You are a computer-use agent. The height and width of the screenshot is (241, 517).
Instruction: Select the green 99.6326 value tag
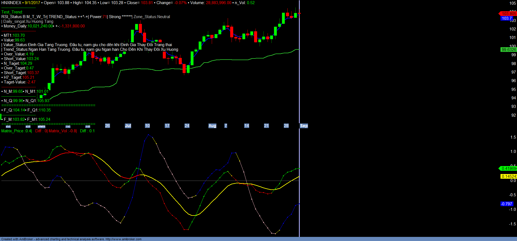(508, 50)
